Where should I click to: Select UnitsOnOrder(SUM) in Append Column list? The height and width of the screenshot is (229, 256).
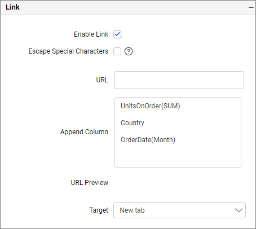click(x=151, y=106)
